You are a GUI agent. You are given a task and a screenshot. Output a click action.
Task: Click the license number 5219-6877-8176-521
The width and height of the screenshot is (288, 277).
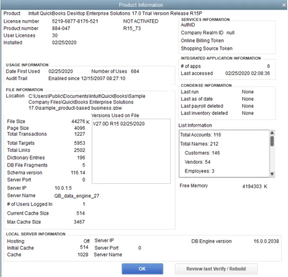click(x=75, y=21)
